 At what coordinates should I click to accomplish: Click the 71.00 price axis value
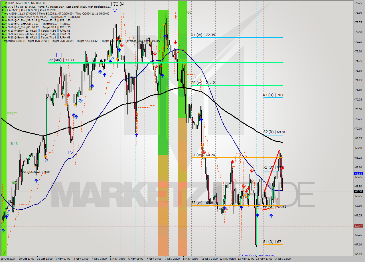coord(358,90)
